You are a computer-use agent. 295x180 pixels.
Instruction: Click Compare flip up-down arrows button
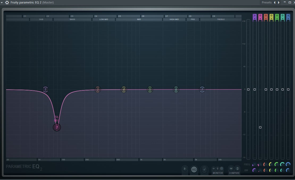[x=238, y=169]
